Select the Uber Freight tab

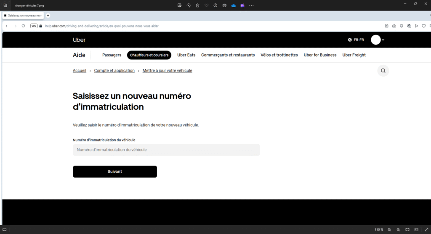(x=354, y=55)
